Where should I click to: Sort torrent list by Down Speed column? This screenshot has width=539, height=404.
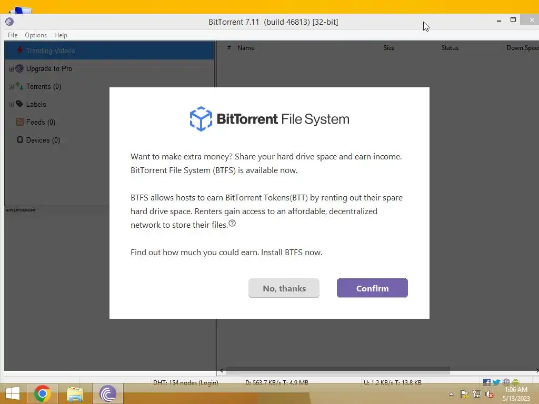tap(523, 48)
